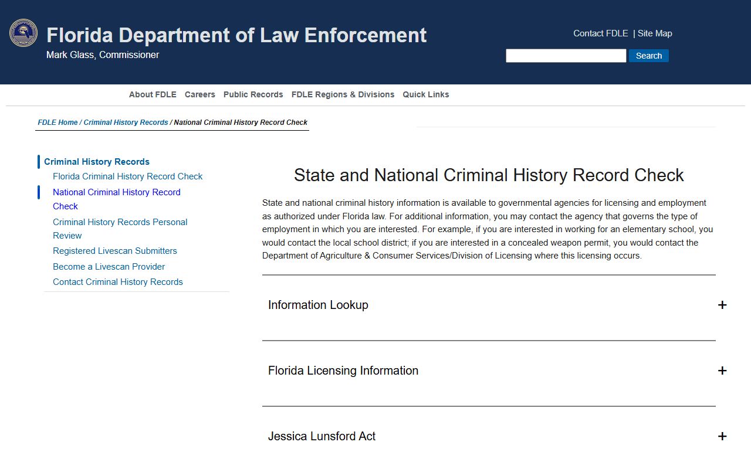Select National Criminal History Record Check sidebar link
The image size is (751, 469).
click(117, 199)
